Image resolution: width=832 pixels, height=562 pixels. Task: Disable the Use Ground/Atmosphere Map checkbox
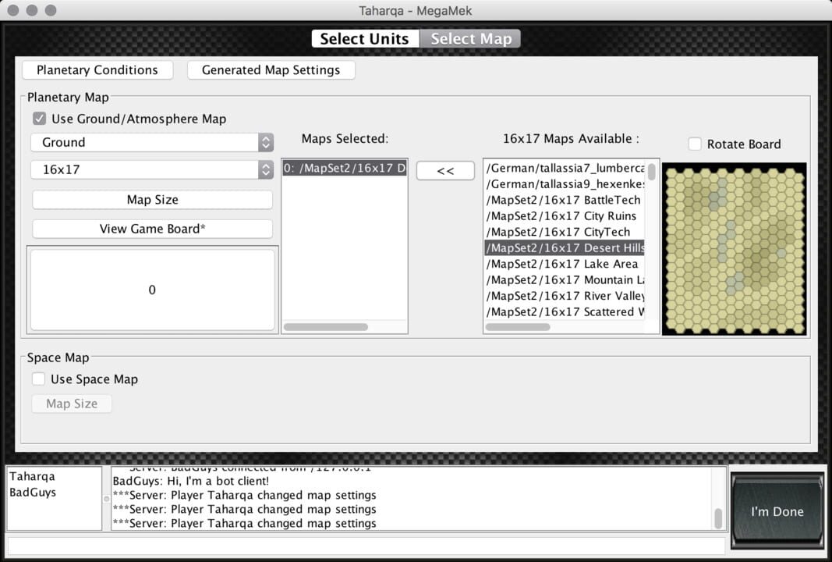click(x=39, y=119)
